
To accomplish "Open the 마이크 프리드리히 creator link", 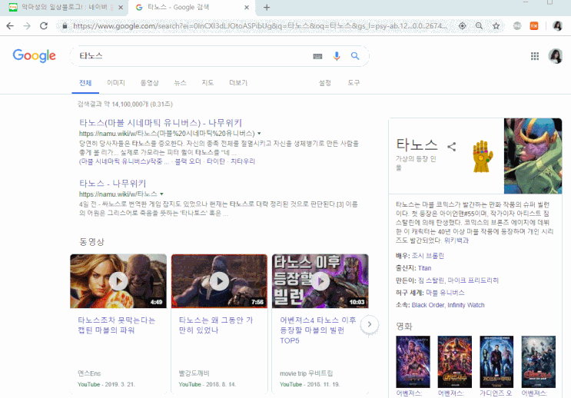I will click(x=473, y=280).
